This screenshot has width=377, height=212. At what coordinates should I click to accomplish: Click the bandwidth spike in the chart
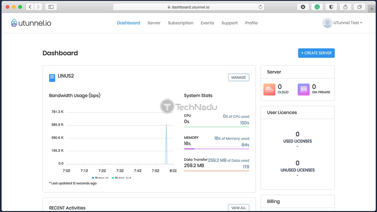pyautogui.click(x=166, y=144)
